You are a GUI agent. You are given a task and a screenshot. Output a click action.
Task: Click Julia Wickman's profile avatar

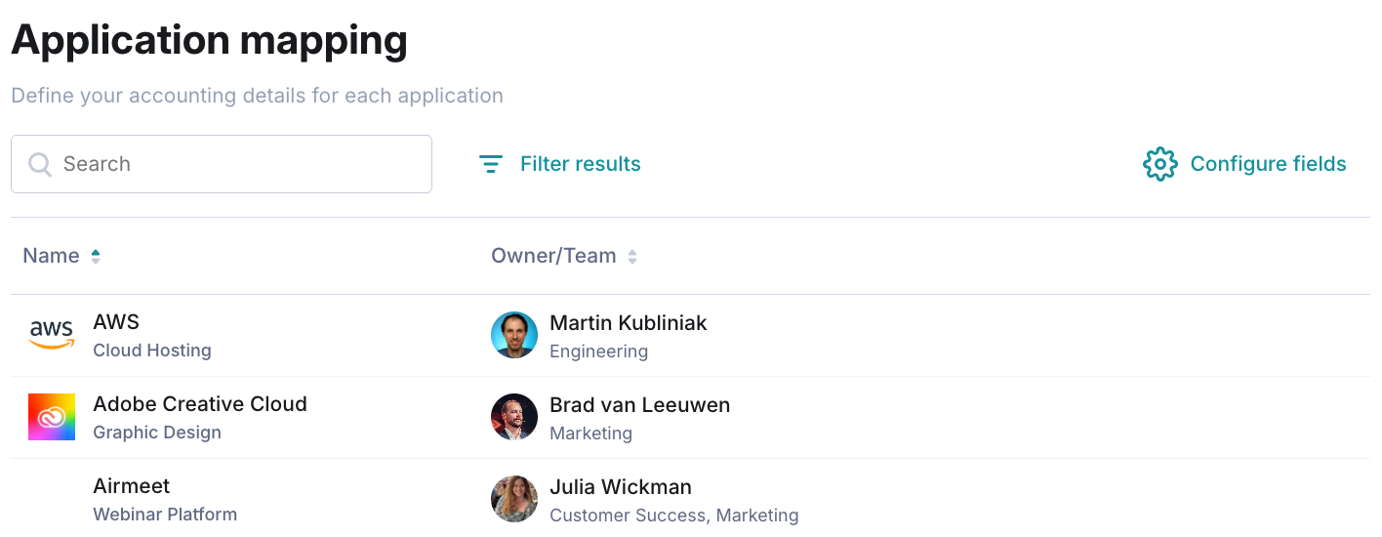click(514, 499)
